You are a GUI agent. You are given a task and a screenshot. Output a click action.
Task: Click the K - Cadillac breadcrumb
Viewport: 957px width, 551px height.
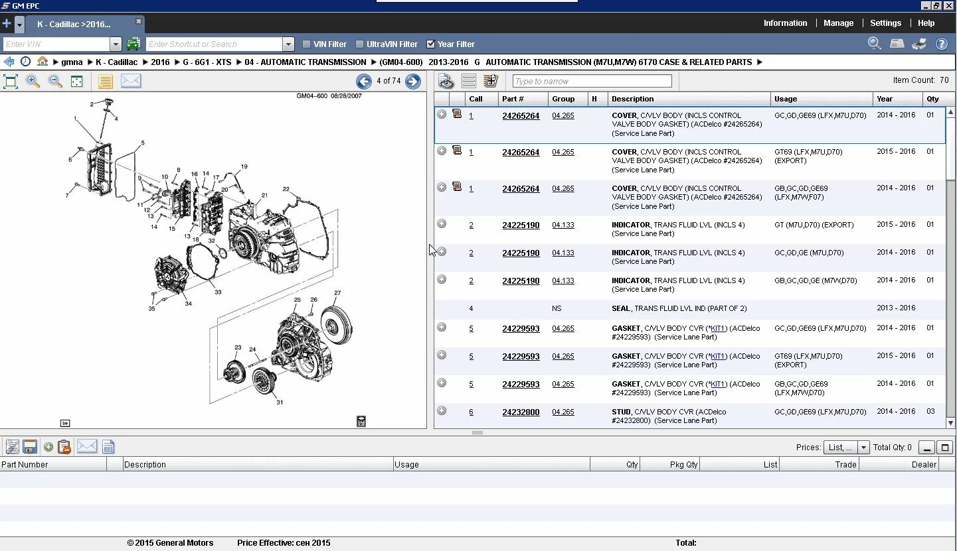116,62
